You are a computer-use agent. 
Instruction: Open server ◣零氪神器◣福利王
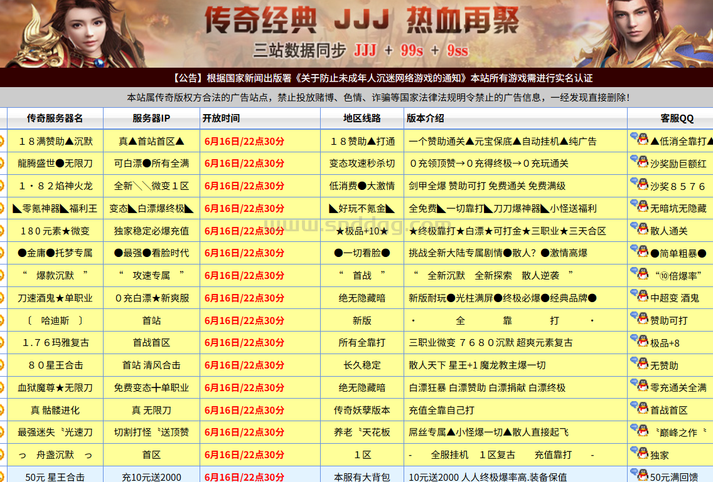point(55,209)
